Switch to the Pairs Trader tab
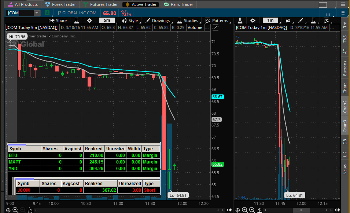The width and height of the screenshot is (350, 213). click(x=178, y=4)
